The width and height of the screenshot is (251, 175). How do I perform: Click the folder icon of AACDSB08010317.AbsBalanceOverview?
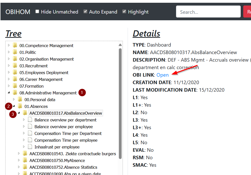point(25,113)
